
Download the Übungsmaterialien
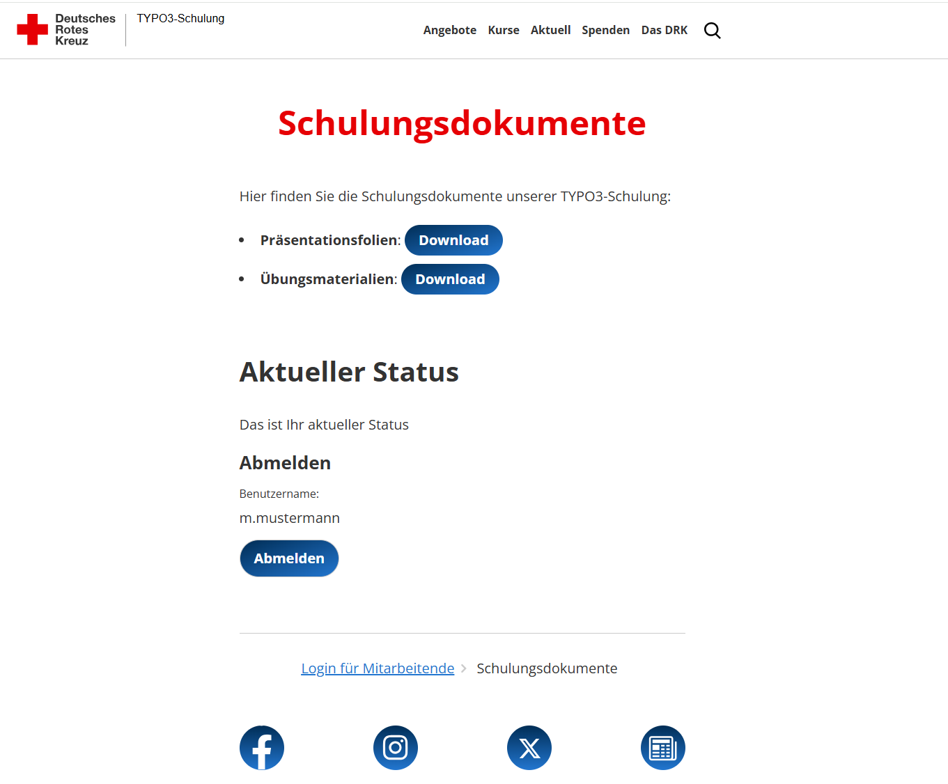click(450, 279)
